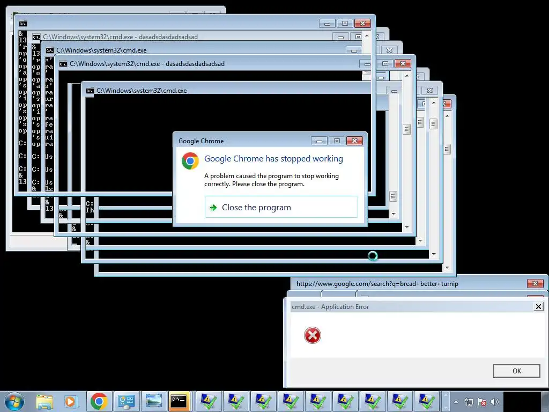549x412 pixels.
Task: Close the Google Chrome crash dialog
Action: coord(354,141)
